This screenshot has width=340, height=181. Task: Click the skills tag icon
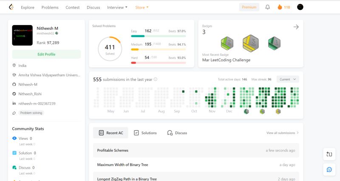click(x=14, y=113)
